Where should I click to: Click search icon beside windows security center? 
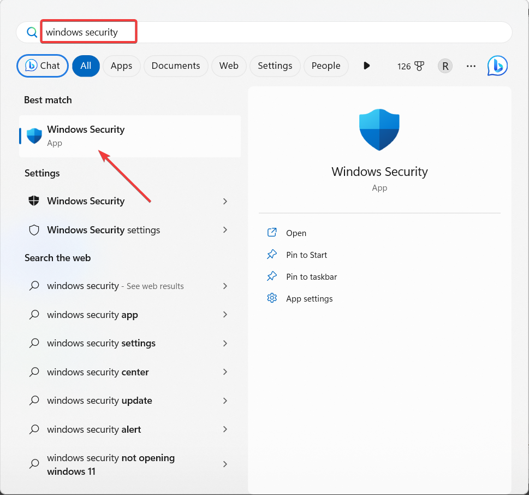34,372
